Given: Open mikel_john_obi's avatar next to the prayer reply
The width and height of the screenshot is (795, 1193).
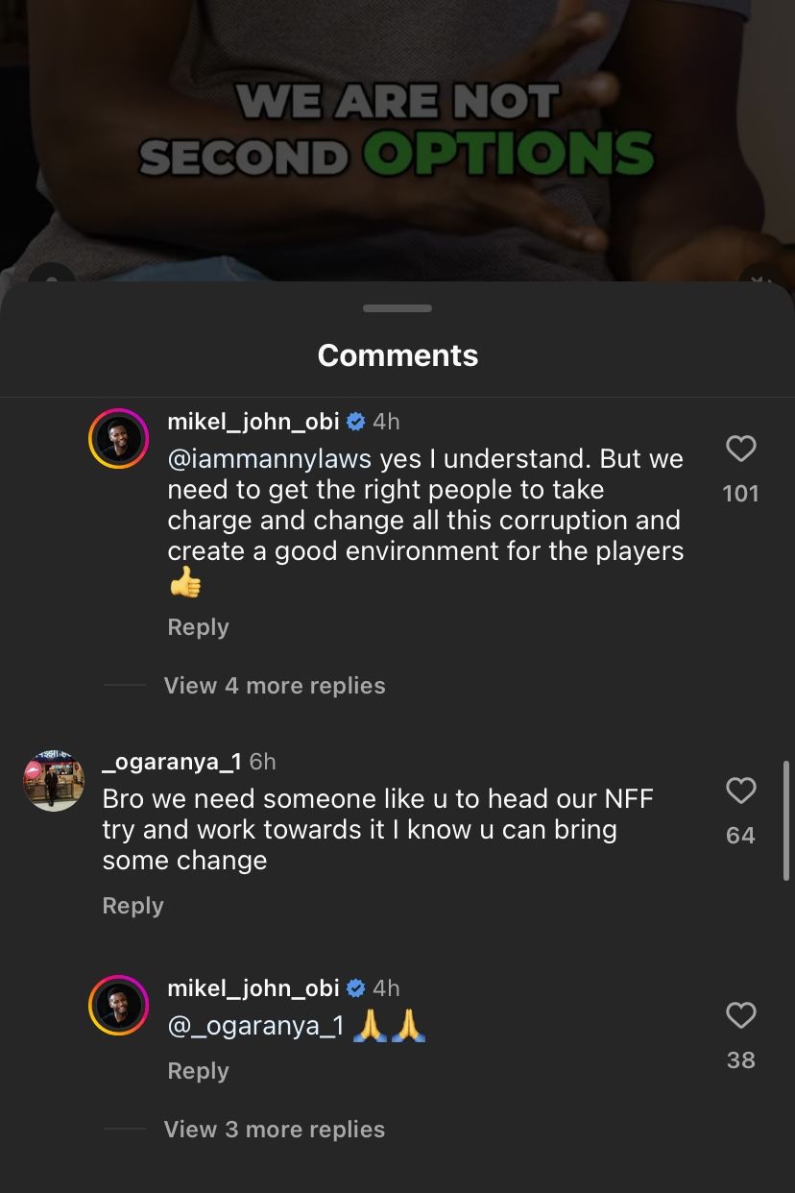Looking at the screenshot, I should pyautogui.click(x=119, y=1005).
